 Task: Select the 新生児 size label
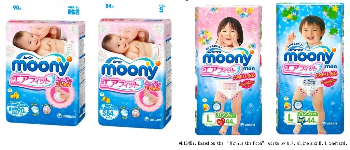tap(74, 11)
